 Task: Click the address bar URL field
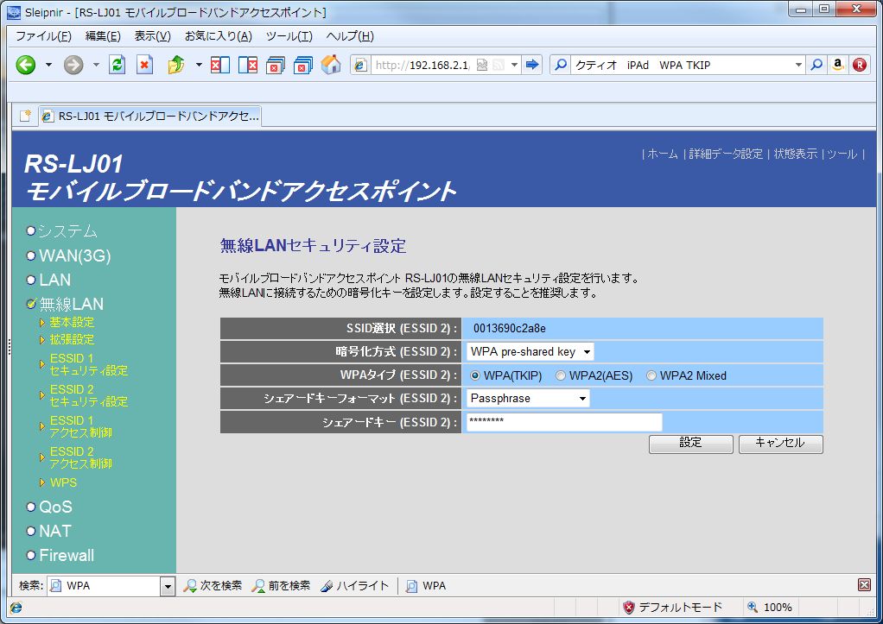(x=422, y=66)
